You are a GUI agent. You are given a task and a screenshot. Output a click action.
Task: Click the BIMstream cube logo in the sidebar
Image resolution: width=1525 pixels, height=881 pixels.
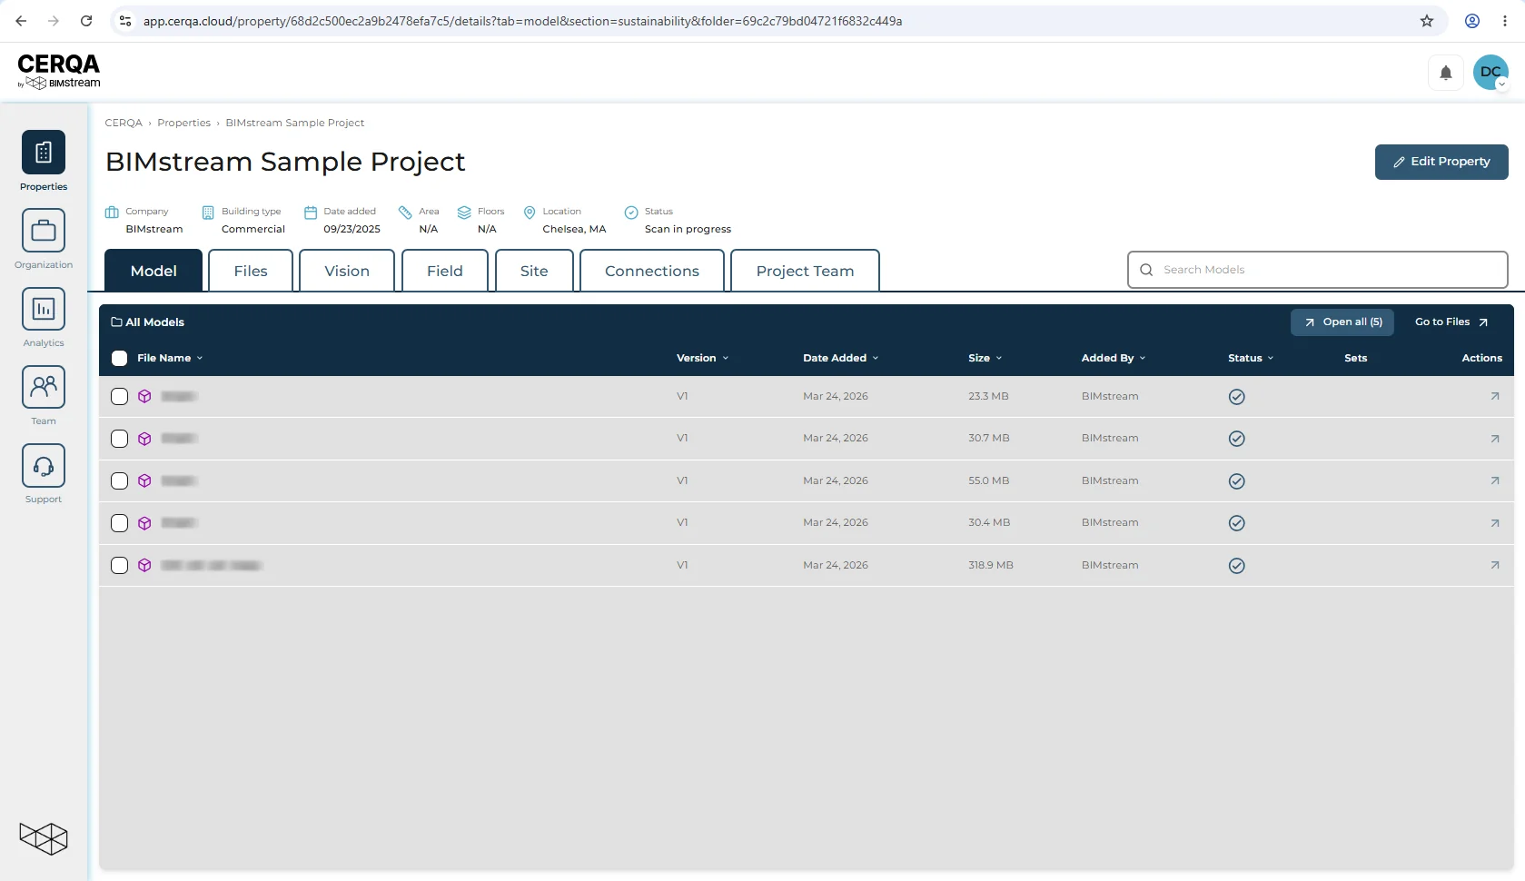[x=44, y=838]
